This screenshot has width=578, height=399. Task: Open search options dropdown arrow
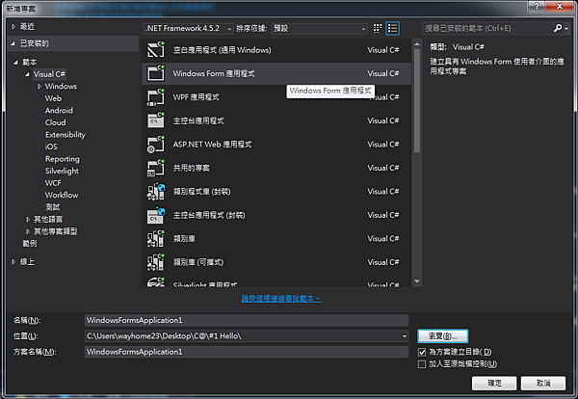[566, 28]
